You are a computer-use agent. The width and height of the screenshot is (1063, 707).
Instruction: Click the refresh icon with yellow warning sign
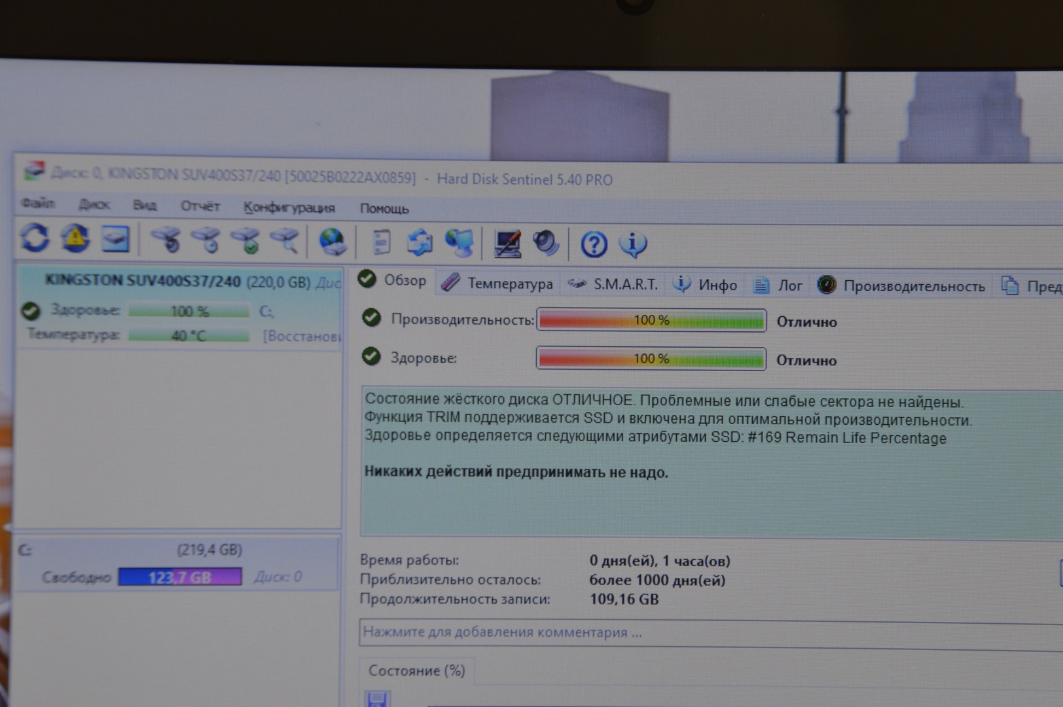pyautogui.click(x=75, y=239)
